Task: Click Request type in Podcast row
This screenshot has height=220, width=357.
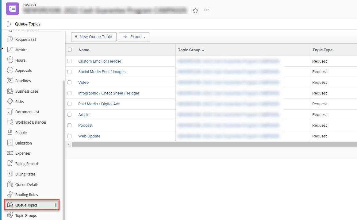Action: tap(320, 125)
